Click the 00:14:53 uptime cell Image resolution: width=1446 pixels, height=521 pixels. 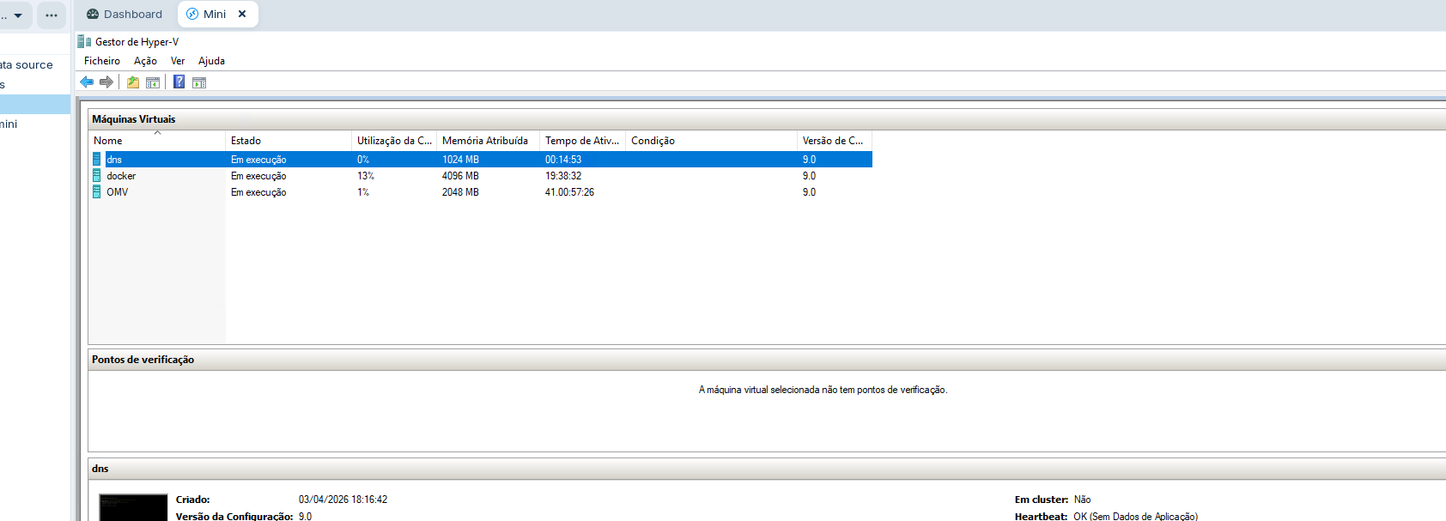[x=563, y=160]
